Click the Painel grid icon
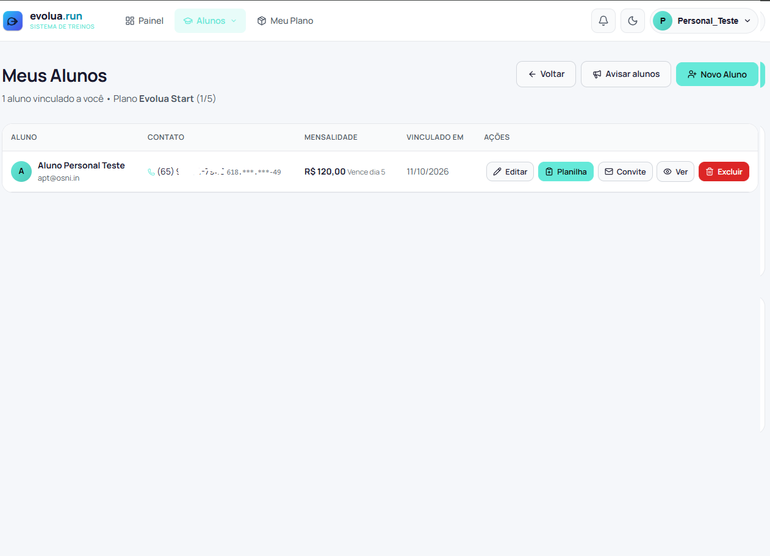 click(x=130, y=21)
